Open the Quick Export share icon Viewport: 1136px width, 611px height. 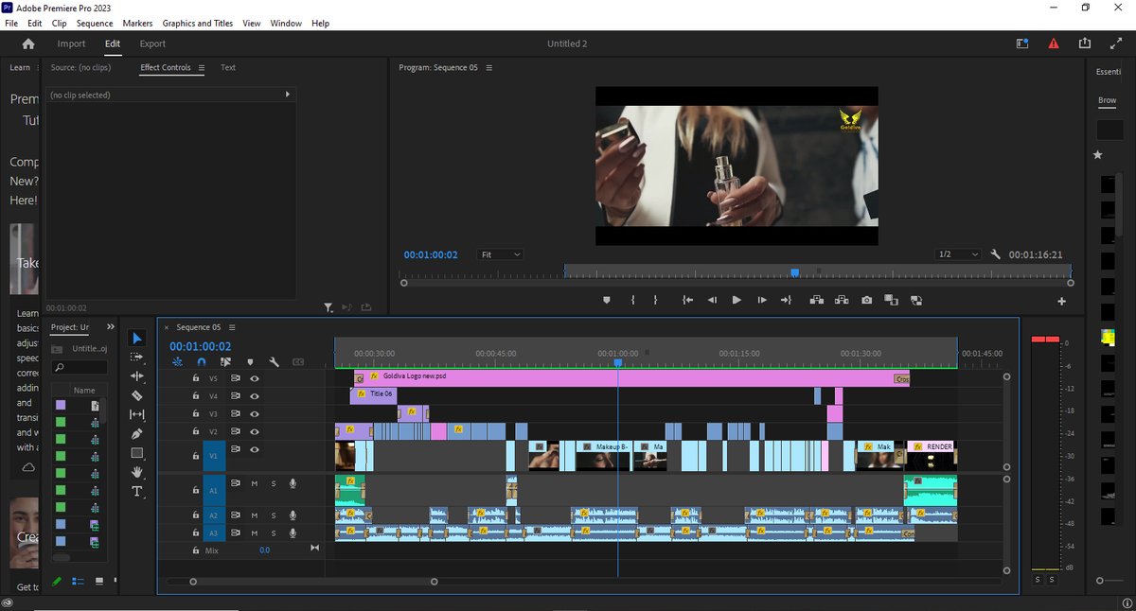click(x=1084, y=44)
